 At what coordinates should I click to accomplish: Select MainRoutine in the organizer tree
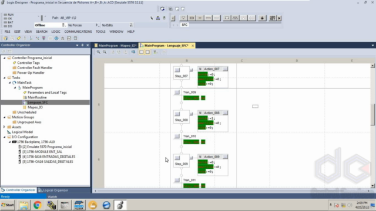[37, 97]
